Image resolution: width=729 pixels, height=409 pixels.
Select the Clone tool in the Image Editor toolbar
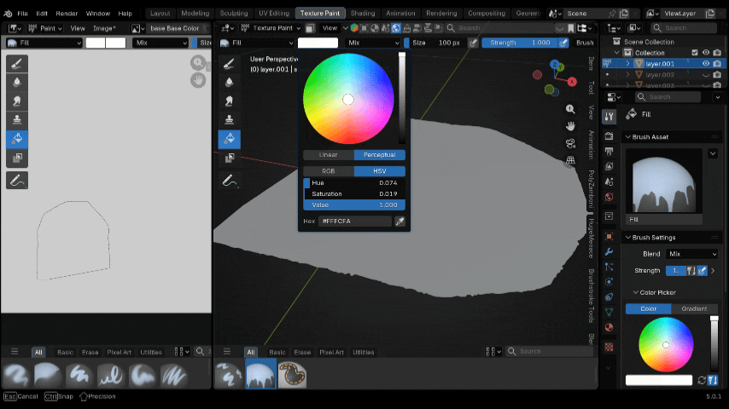coord(17,120)
